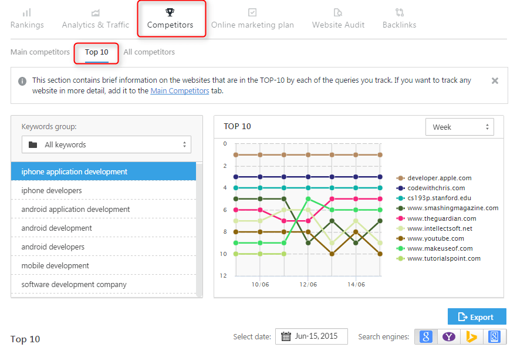Click the calendar icon in date field
Image resolution: width=517 pixels, height=354 pixels.
pos(286,336)
